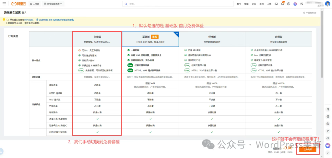Click the 版本特点 row header
This screenshot has width=332, height=158.
pos(36,60)
